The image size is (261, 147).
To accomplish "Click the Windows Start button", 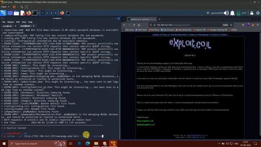I will click(4, 143).
